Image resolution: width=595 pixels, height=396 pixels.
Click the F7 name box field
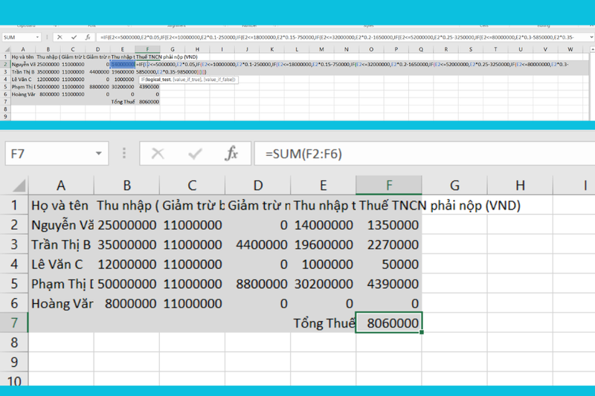(57, 154)
